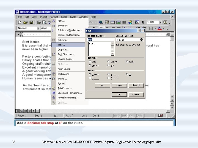Click the Insert Table icon
Viewport: 198px width, 148px height.
[x=113, y=22]
